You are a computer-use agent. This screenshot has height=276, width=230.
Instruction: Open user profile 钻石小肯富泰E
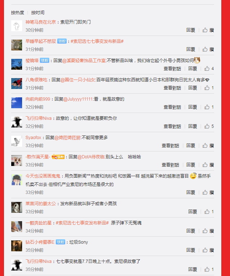pos(40,242)
